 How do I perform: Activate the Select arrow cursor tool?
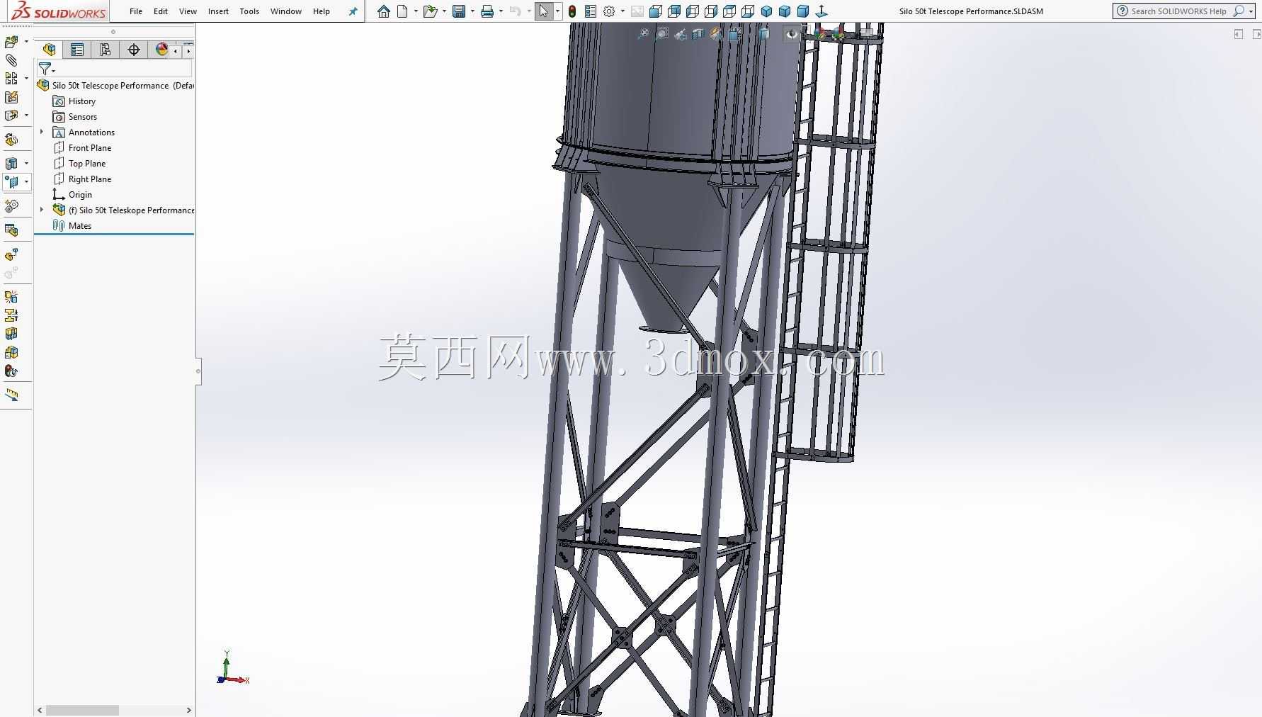tap(543, 11)
